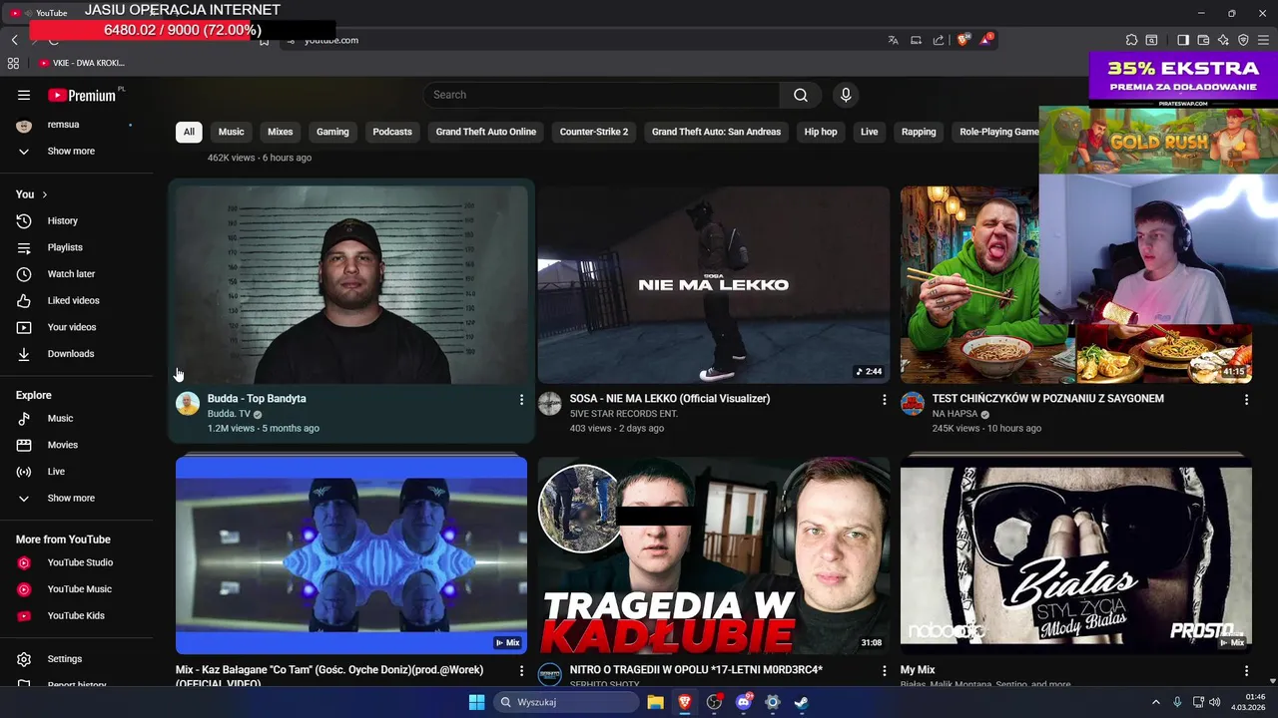
Task: Open the Brave Wallet icon
Action: 1203,40
